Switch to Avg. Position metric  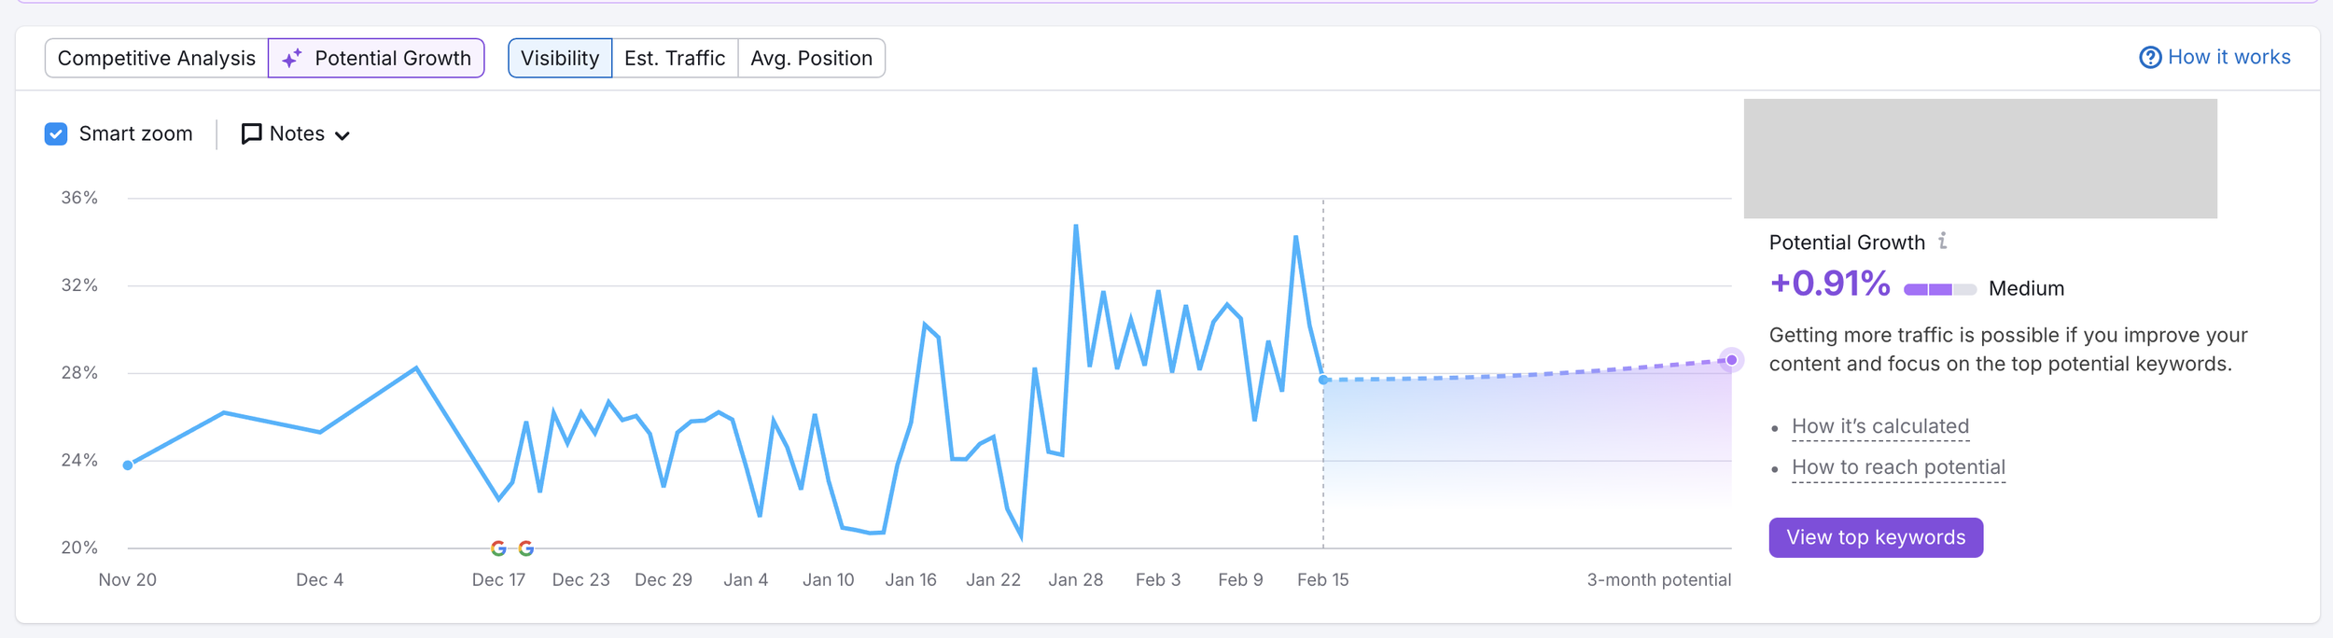tap(811, 58)
